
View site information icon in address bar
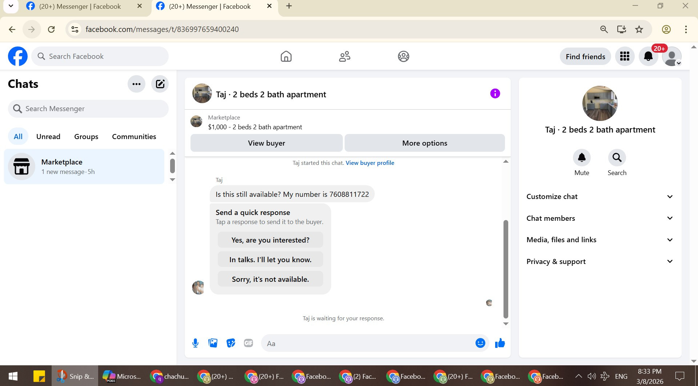click(x=75, y=29)
